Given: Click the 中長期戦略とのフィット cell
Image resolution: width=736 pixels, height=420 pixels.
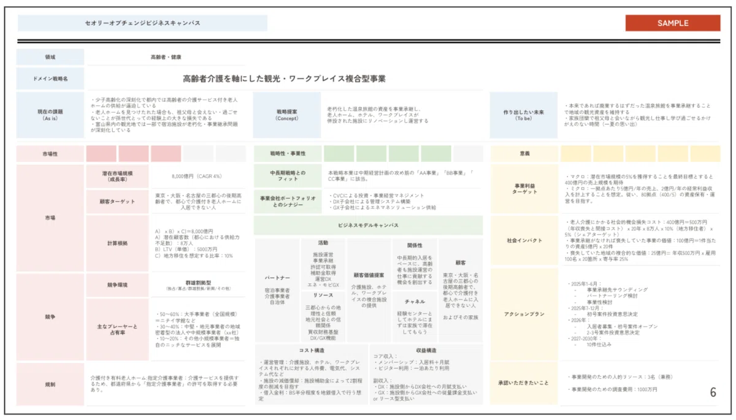Looking at the screenshot, I should [x=287, y=176].
